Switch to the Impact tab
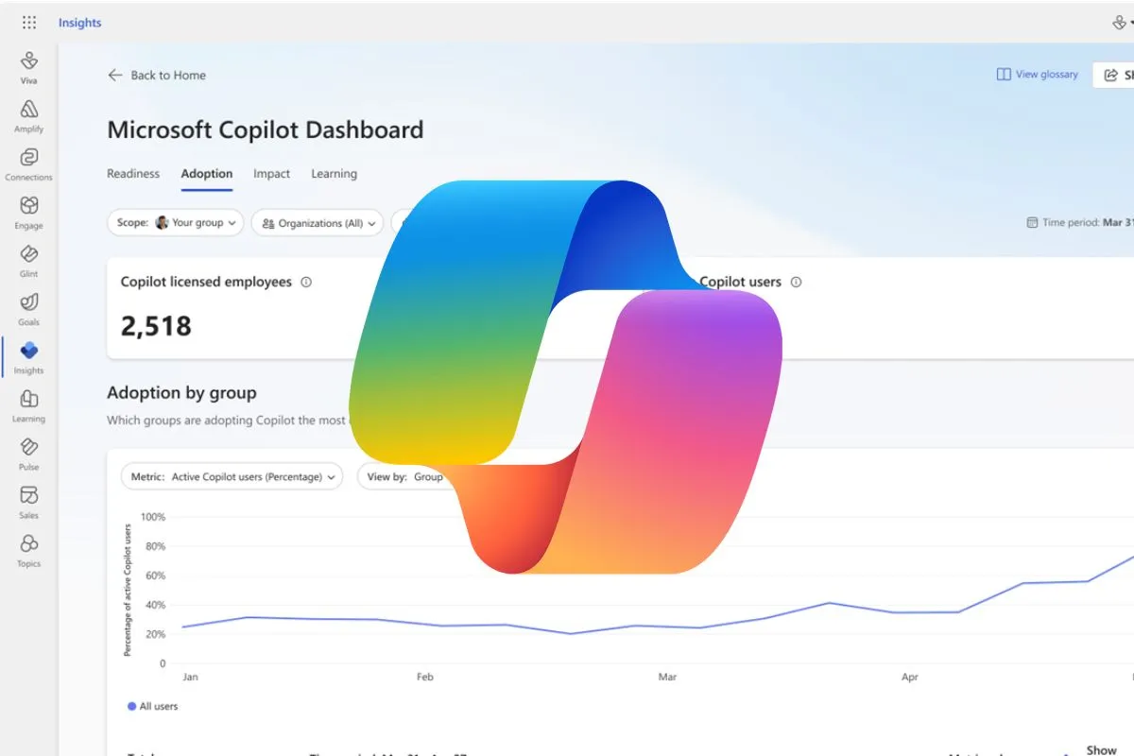The image size is (1134, 756). pos(271,174)
